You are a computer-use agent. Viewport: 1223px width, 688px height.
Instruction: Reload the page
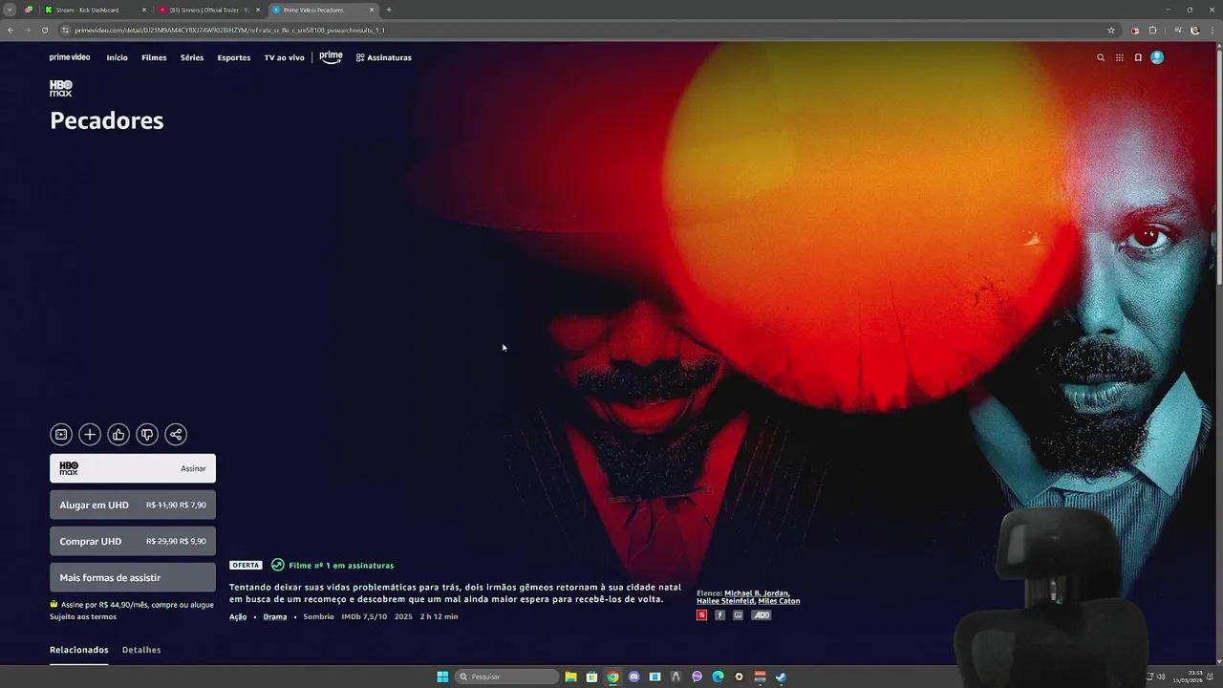(45, 30)
